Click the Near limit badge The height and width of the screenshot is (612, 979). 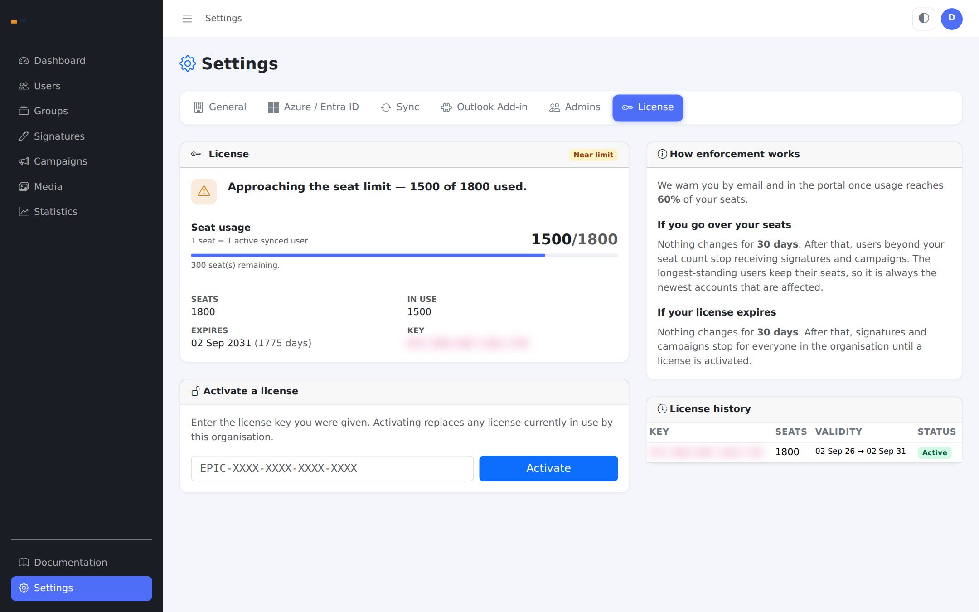click(593, 155)
